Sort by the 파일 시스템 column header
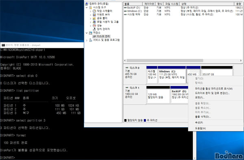244x160 pixels. 172,4
